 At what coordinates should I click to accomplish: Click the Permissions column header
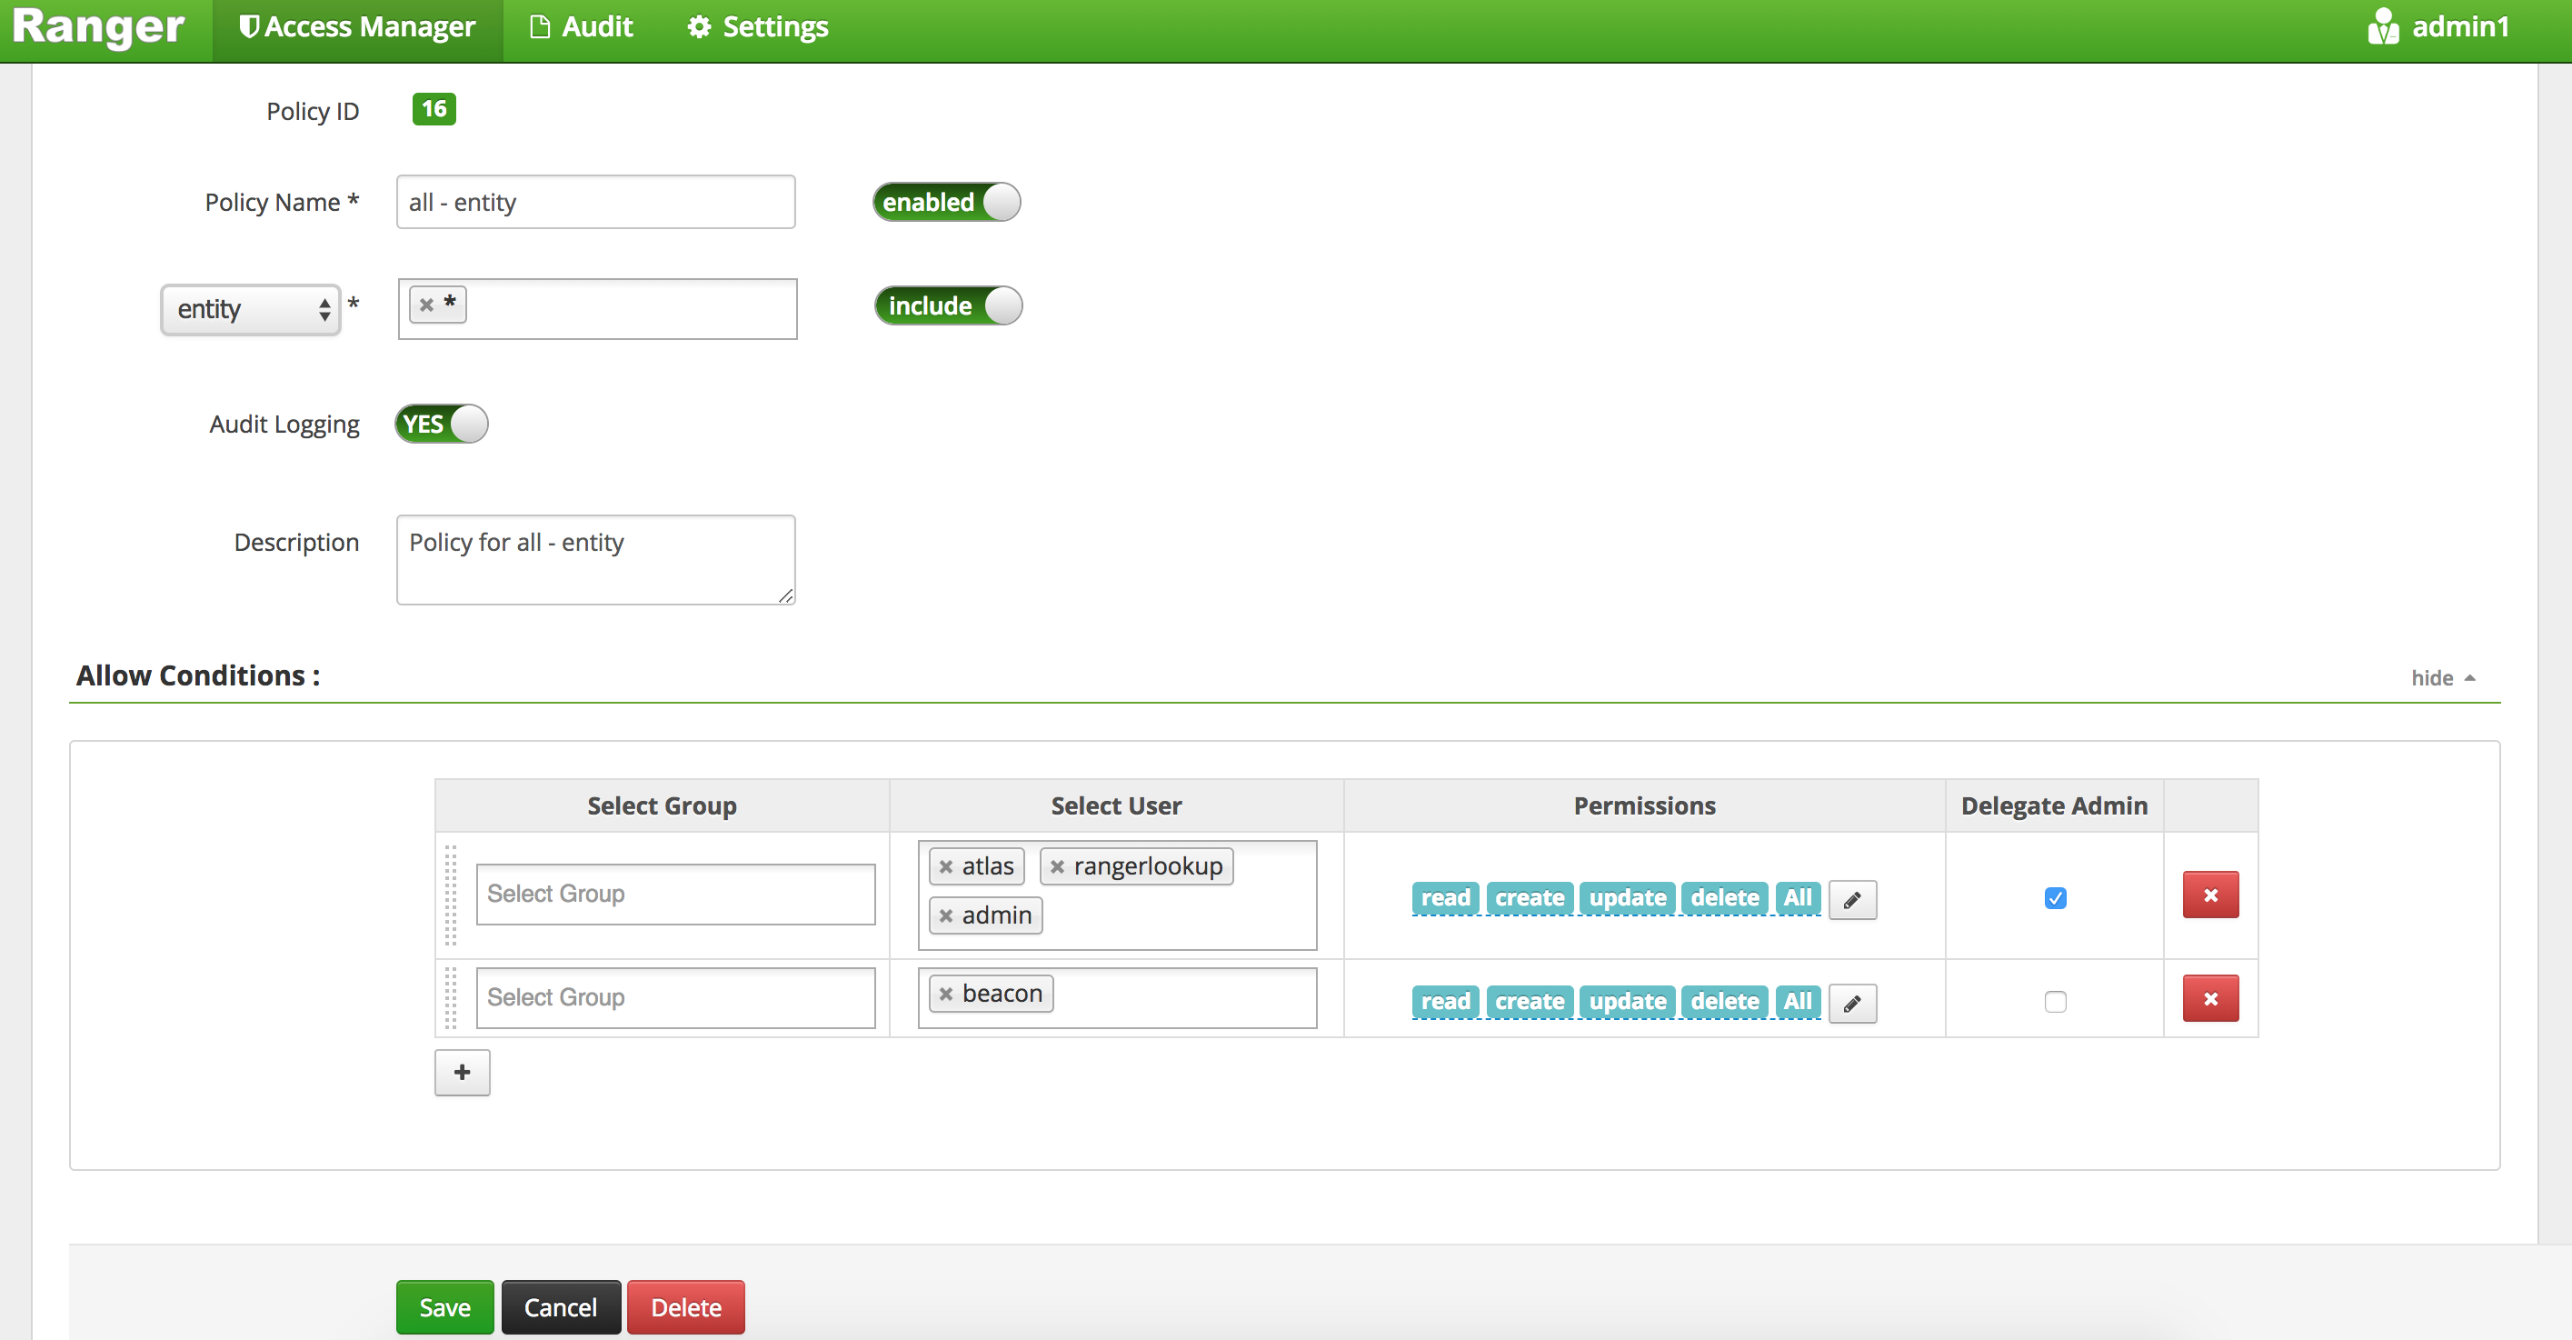pos(1644,805)
